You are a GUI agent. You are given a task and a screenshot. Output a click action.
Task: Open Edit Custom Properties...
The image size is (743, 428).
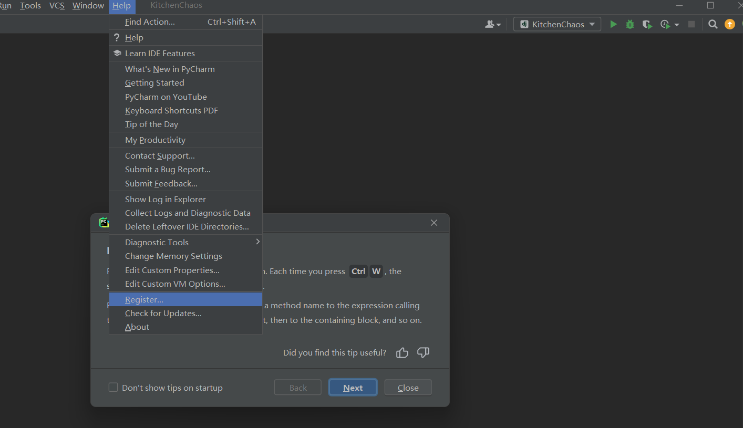point(185,270)
